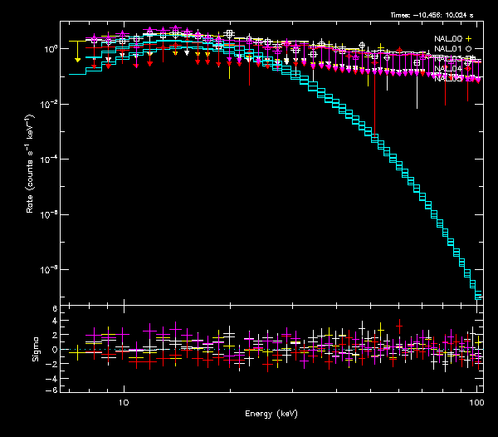Click the square marker beside NAI_03
The width and height of the screenshot is (498, 437).
tap(469, 59)
